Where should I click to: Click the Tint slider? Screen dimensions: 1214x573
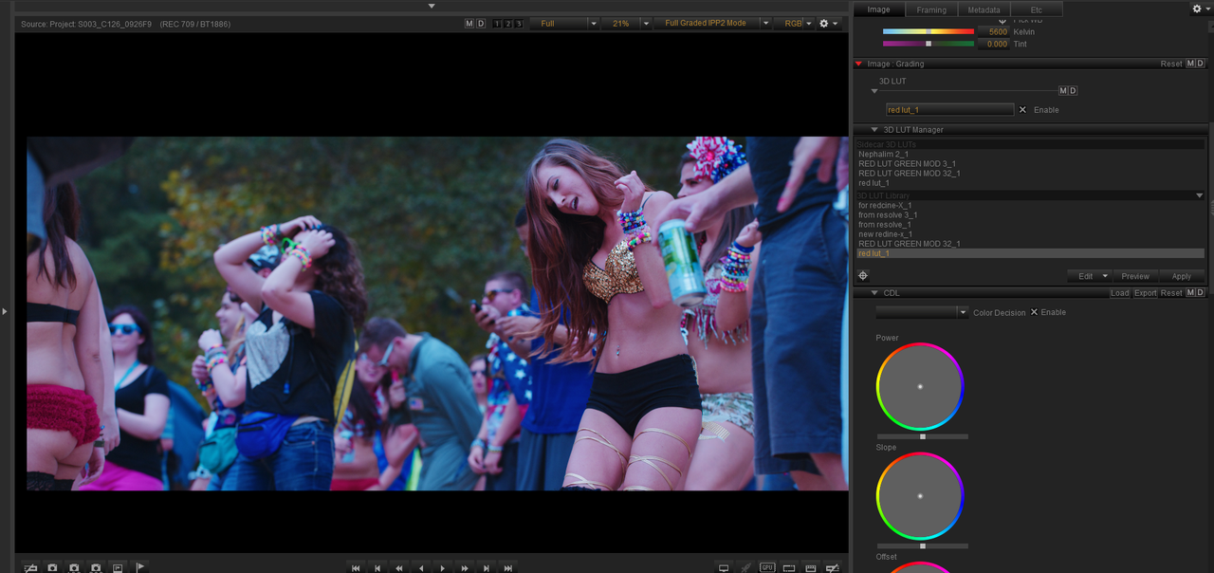[x=929, y=44]
